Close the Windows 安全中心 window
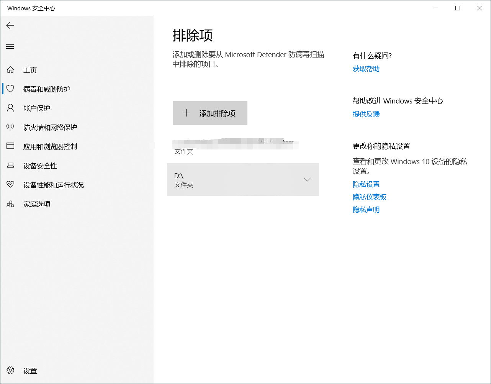Viewport: 491px width, 384px height. click(x=480, y=8)
